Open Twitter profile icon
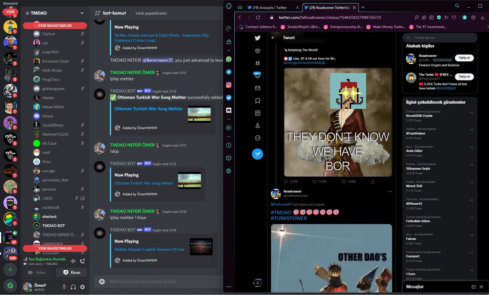The image size is (489, 295). 258,126
